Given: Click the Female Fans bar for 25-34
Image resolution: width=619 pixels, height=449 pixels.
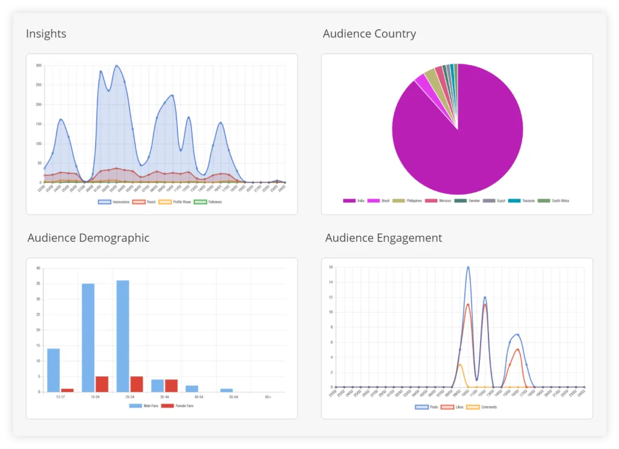Looking at the screenshot, I should tap(137, 384).
